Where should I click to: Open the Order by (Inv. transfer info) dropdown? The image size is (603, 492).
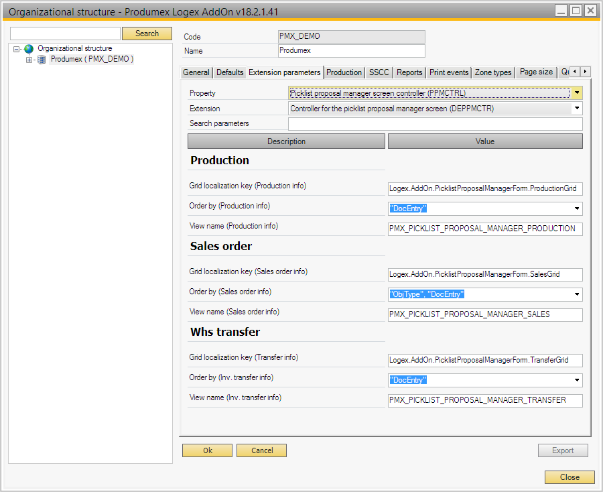pyautogui.click(x=576, y=380)
